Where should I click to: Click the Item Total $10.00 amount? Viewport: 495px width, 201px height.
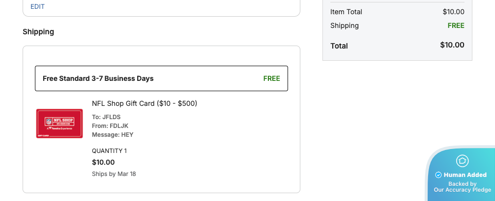click(x=453, y=12)
